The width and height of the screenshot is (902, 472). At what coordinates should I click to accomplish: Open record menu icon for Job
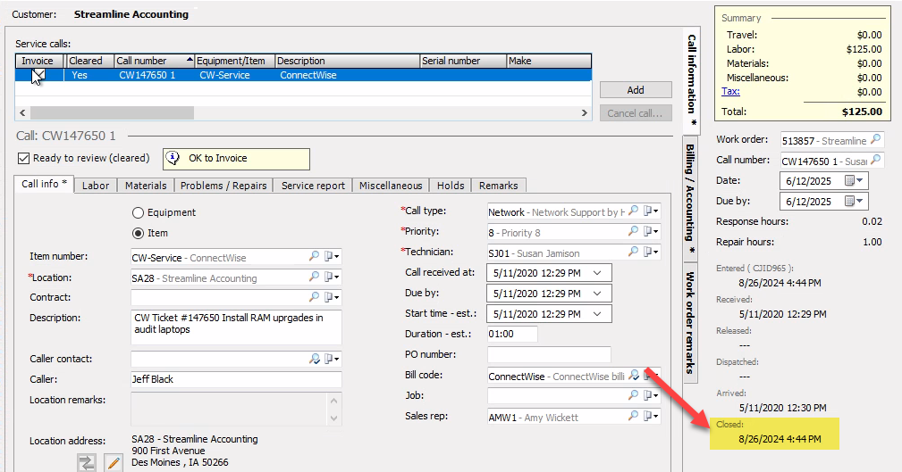tap(651, 395)
